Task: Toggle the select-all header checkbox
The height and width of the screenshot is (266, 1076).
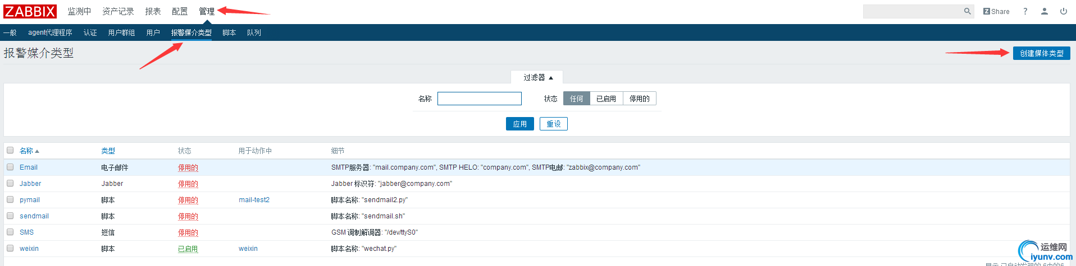Action: tap(10, 150)
